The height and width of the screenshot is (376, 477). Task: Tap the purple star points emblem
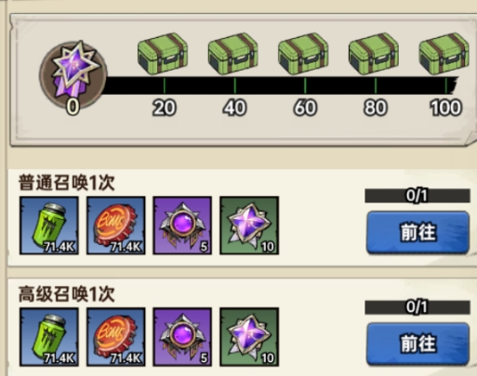pos(73,74)
